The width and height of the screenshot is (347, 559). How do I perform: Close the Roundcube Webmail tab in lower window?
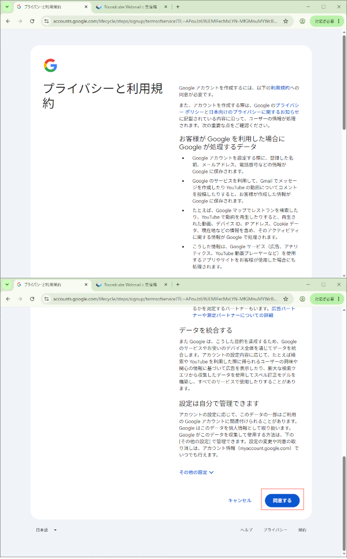[x=165, y=285]
